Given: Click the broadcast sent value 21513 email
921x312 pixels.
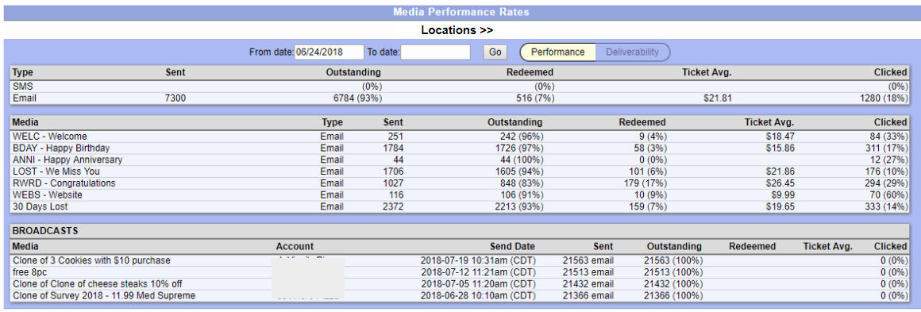Looking at the screenshot, I should [x=588, y=272].
